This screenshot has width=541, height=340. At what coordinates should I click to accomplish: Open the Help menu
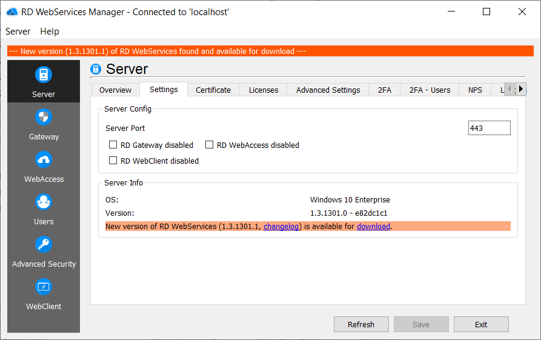tap(50, 32)
